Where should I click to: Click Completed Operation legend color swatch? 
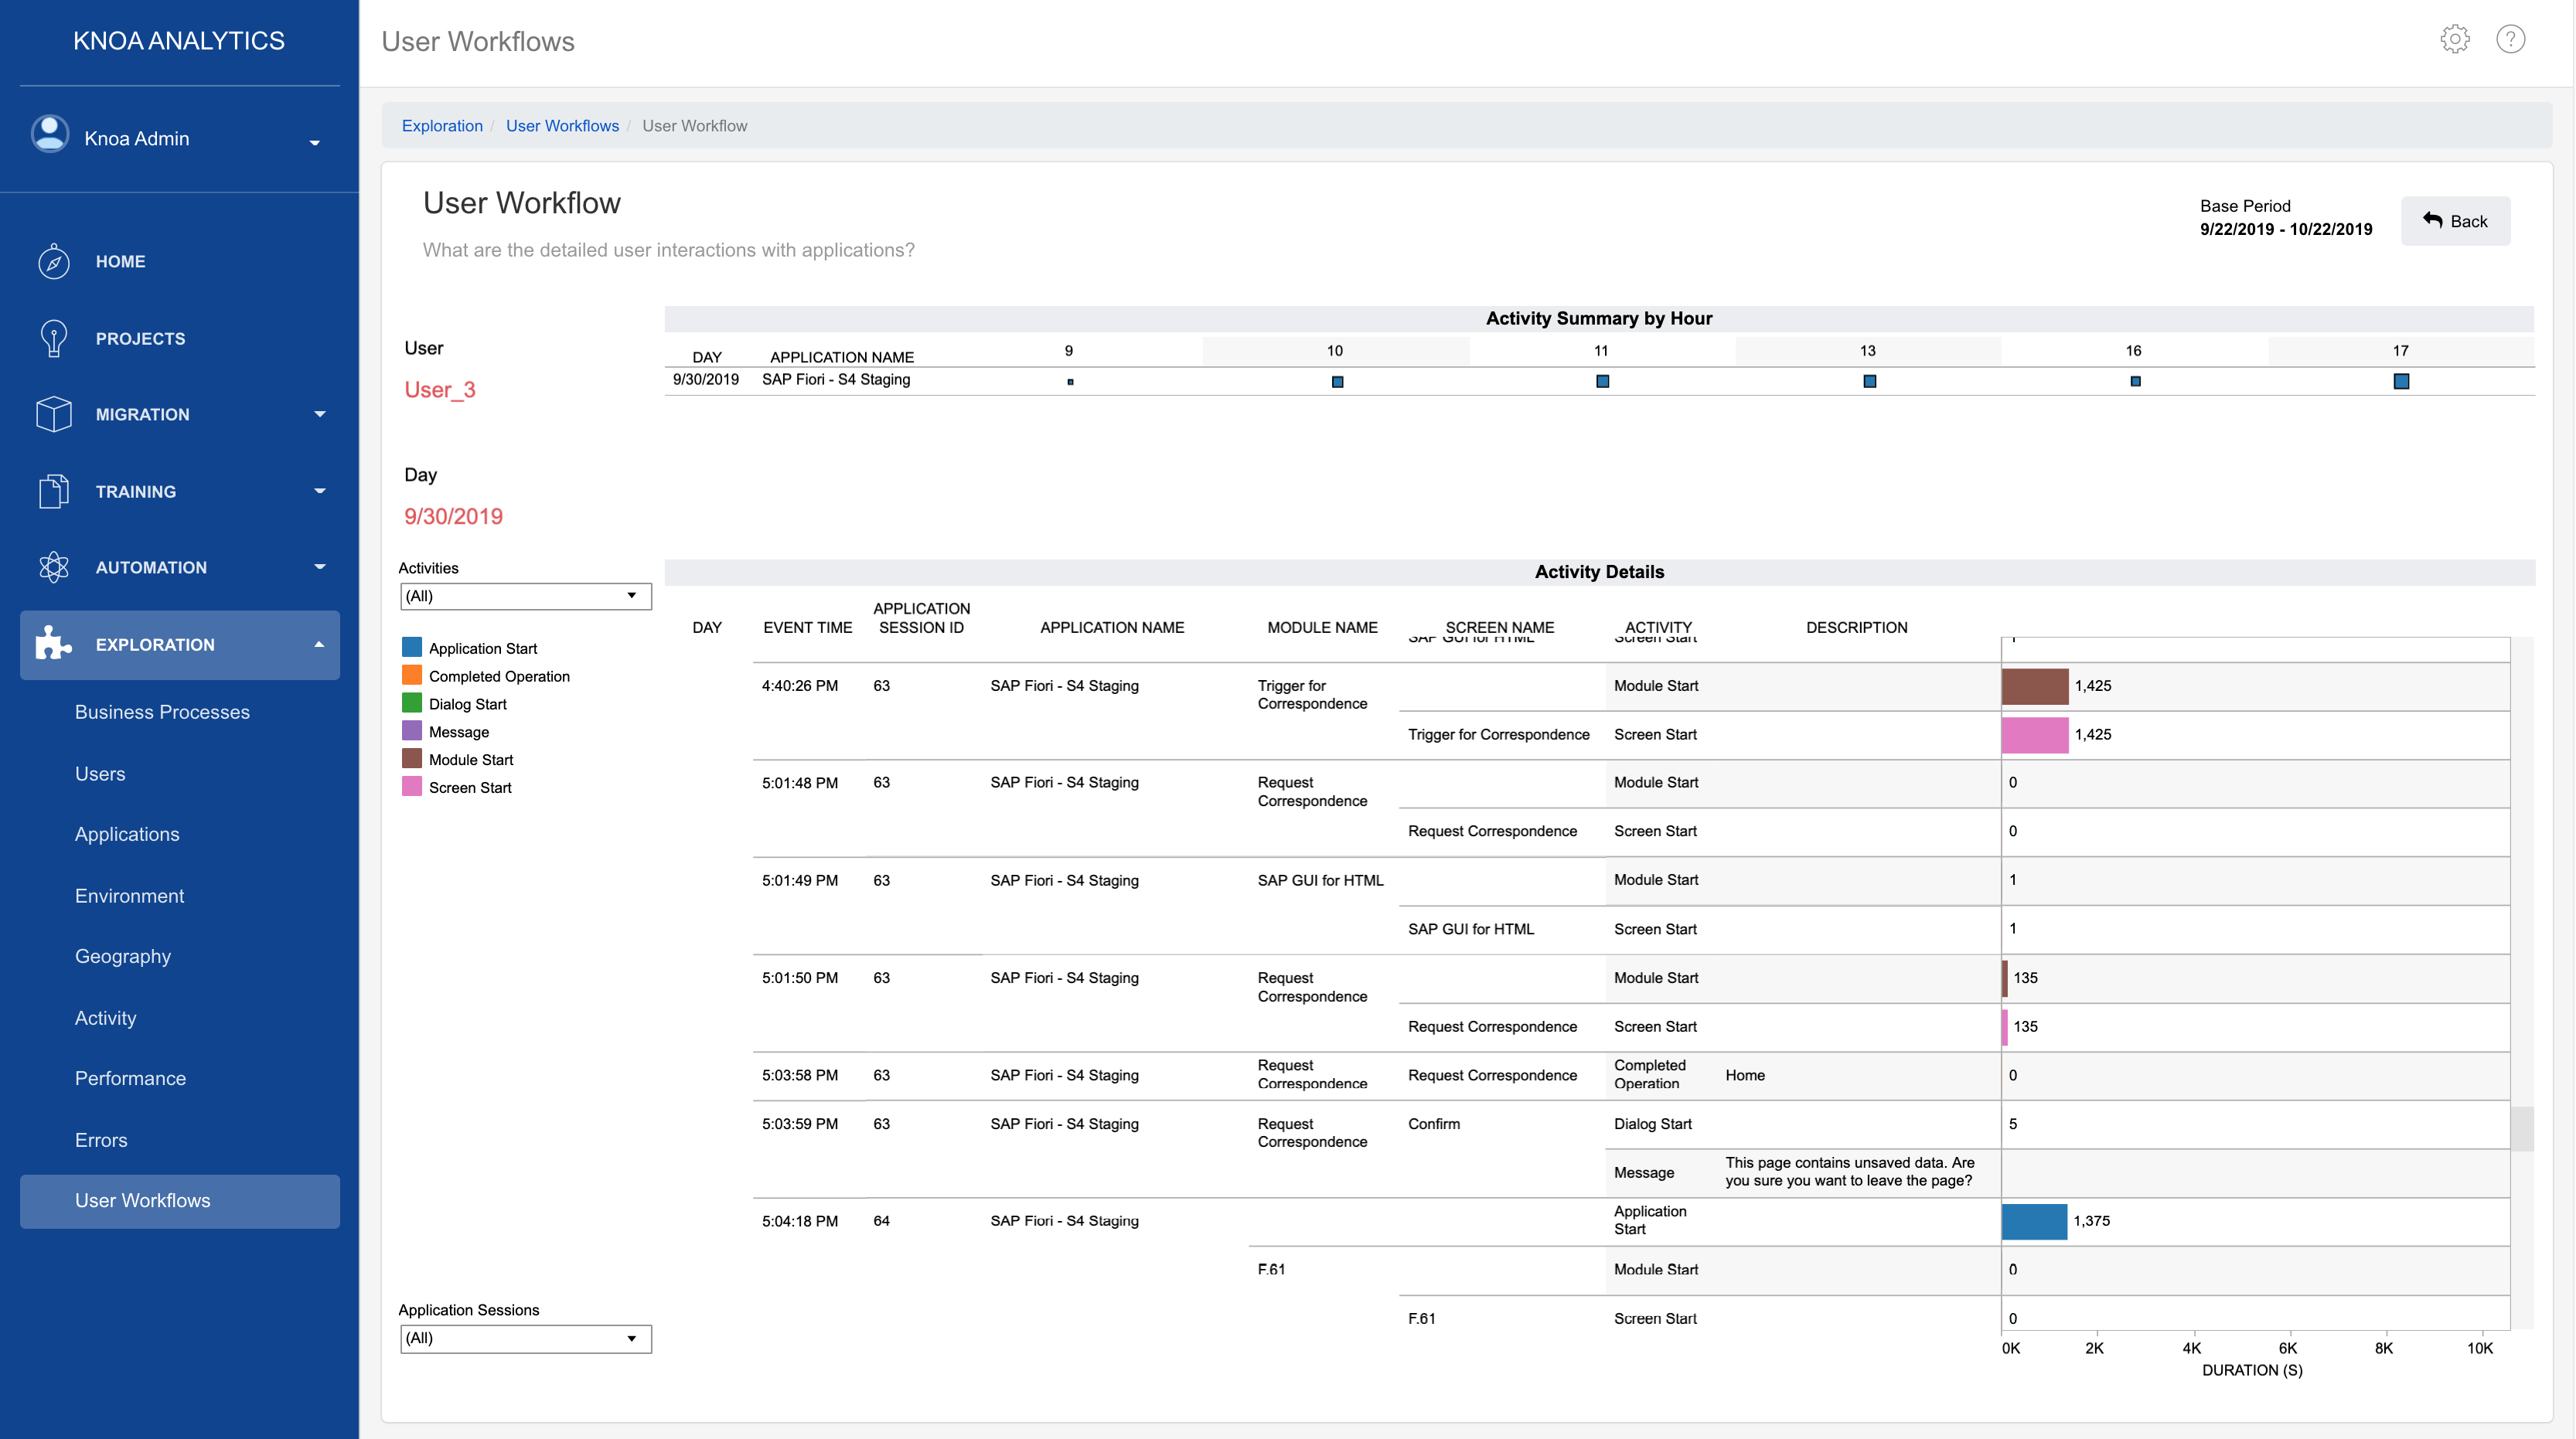click(411, 675)
